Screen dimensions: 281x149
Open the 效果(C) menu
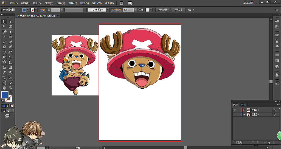[x=73, y=3]
